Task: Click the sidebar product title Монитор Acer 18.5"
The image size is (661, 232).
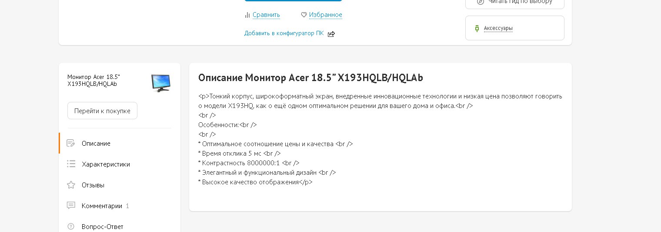Action: point(93,80)
